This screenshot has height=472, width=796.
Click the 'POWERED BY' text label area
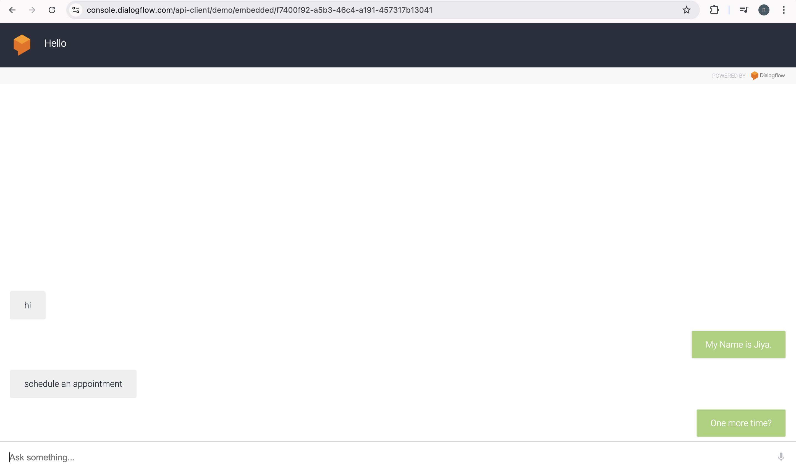click(x=728, y=75)
